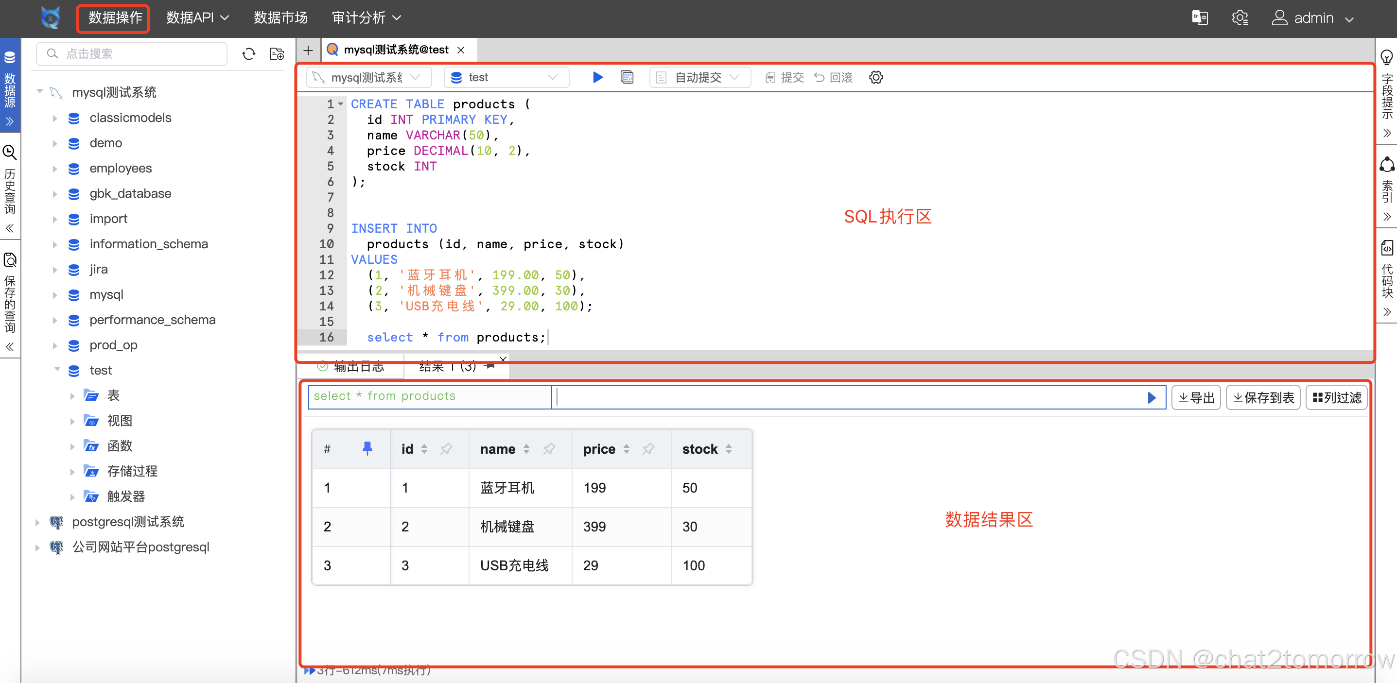Open the batch execute icon next to run
The width and height of the screenshot is (1397, 683).
pyautogui.click(x=627, y=77)
